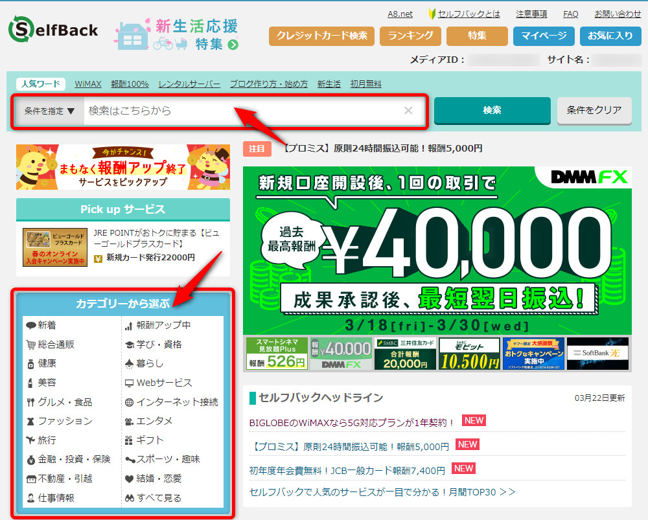Open the JCB一般カード報酬7,400円 headline

click(347, 471)
